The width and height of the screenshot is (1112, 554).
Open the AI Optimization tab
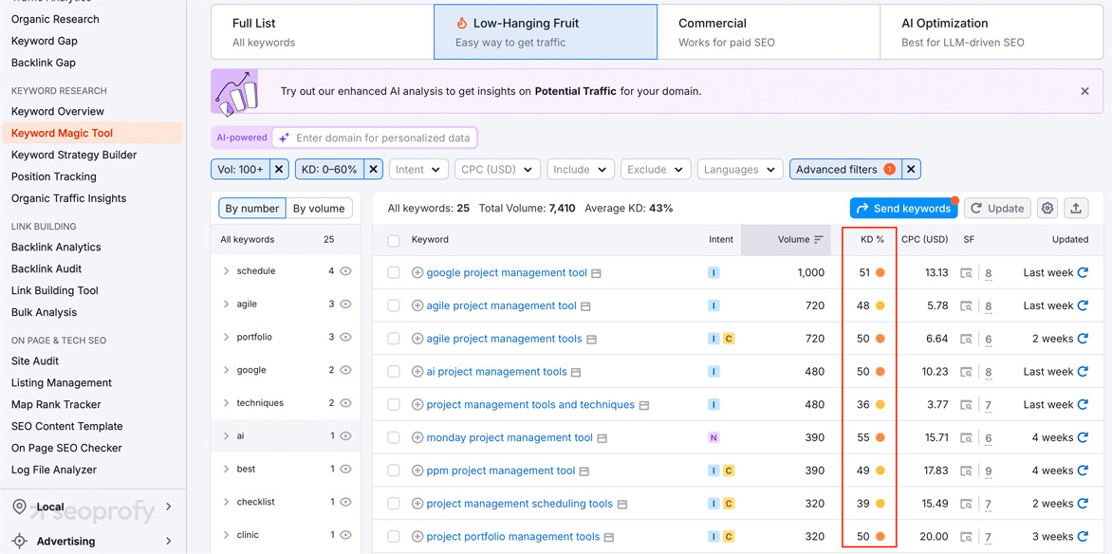(x=992, y=32)
